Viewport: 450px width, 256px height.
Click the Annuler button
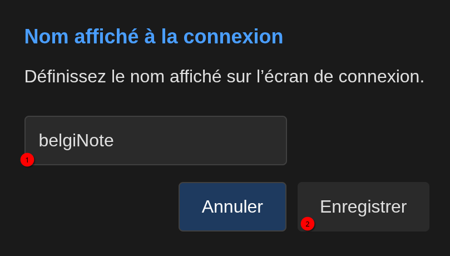click(232, 206)
